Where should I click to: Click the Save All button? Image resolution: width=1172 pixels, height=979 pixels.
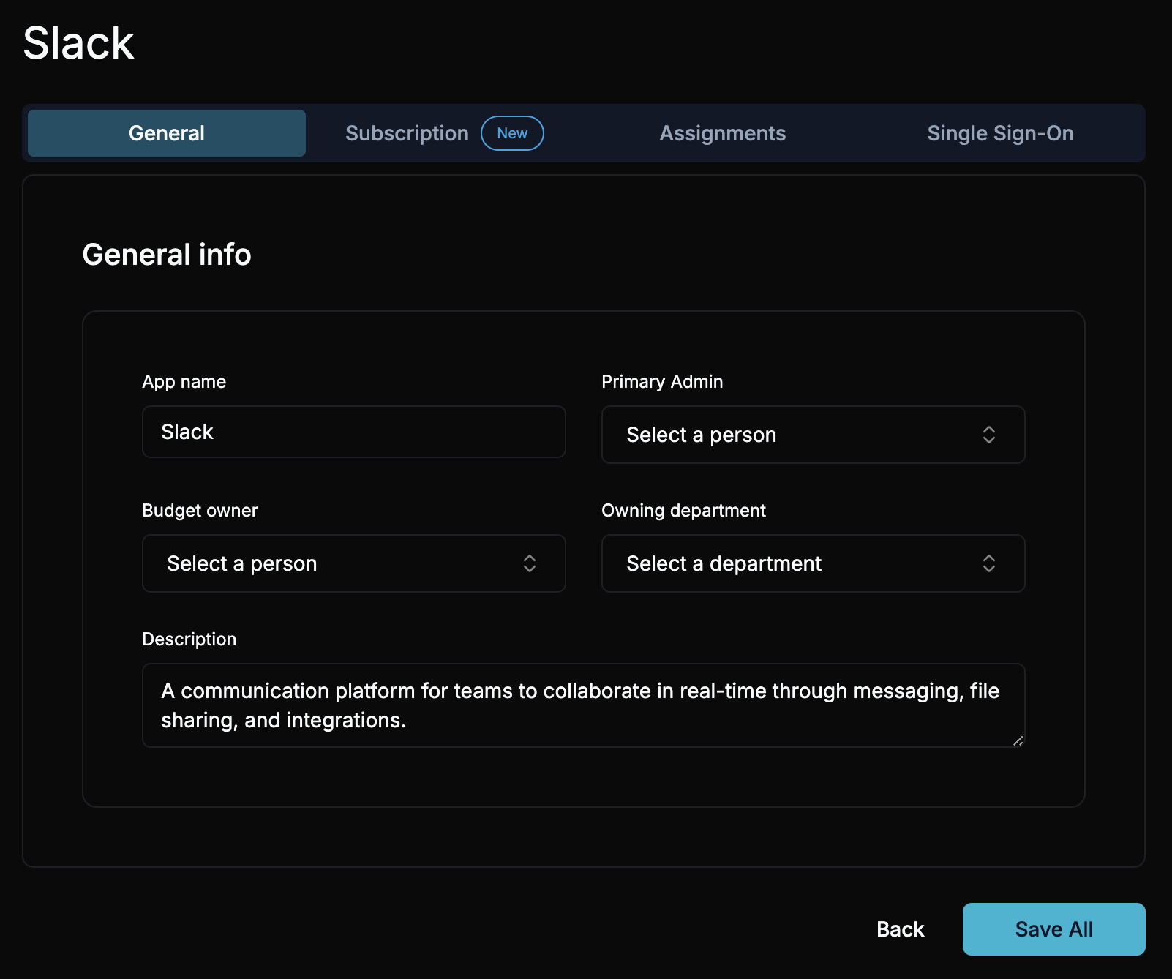click(1053, 929)
